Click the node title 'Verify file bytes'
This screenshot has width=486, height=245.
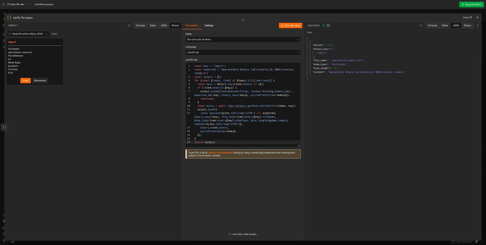[x=23, y=18]
